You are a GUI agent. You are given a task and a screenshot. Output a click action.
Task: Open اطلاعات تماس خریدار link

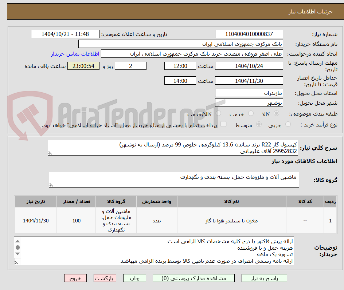point(75,54)
